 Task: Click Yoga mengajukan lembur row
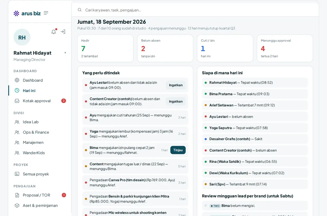(135, 134)
